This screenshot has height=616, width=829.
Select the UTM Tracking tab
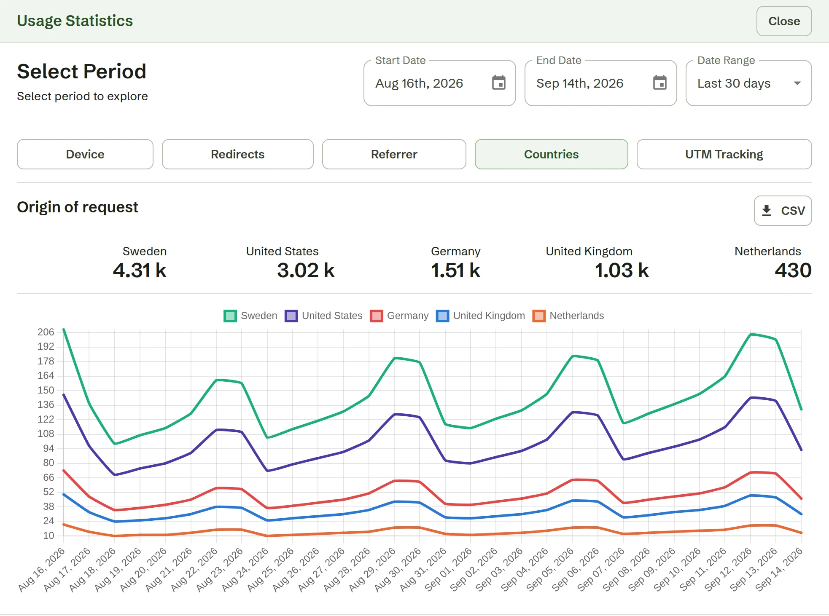click(x=724, y=154)
